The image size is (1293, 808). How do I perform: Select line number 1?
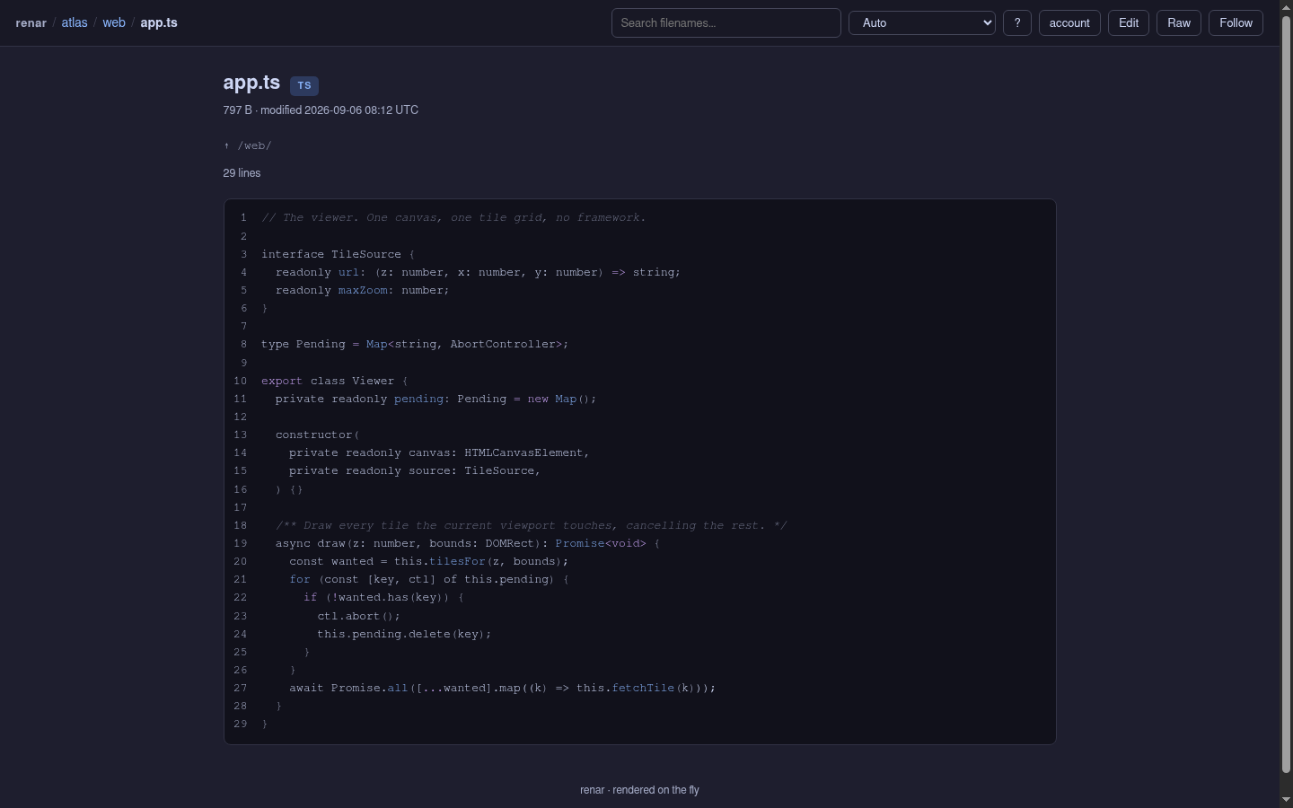tap(242, 218)
